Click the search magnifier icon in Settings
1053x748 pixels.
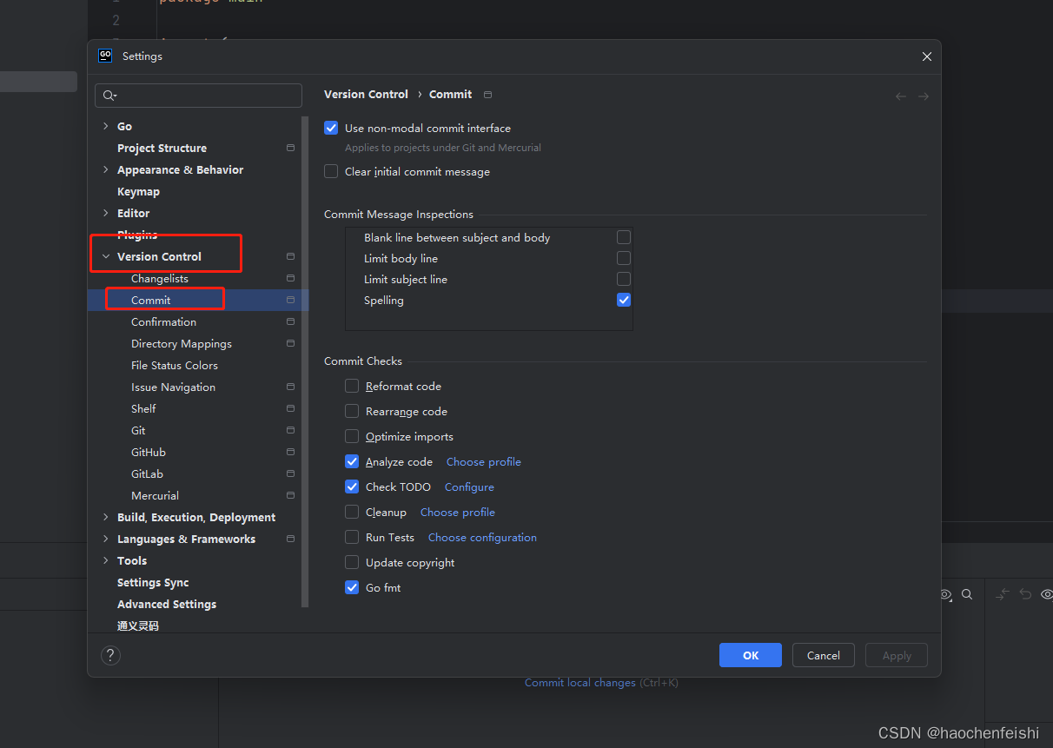[109, 96]
